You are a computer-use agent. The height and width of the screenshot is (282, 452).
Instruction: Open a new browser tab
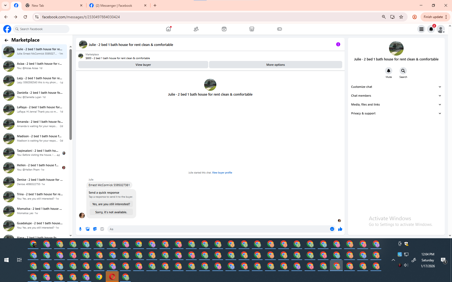tap(155, 5)
